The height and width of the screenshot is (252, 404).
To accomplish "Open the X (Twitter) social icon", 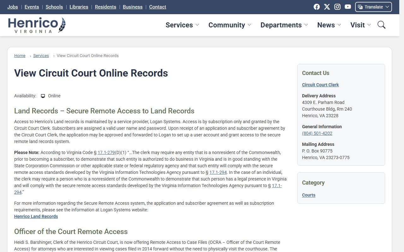I will 327,7.
